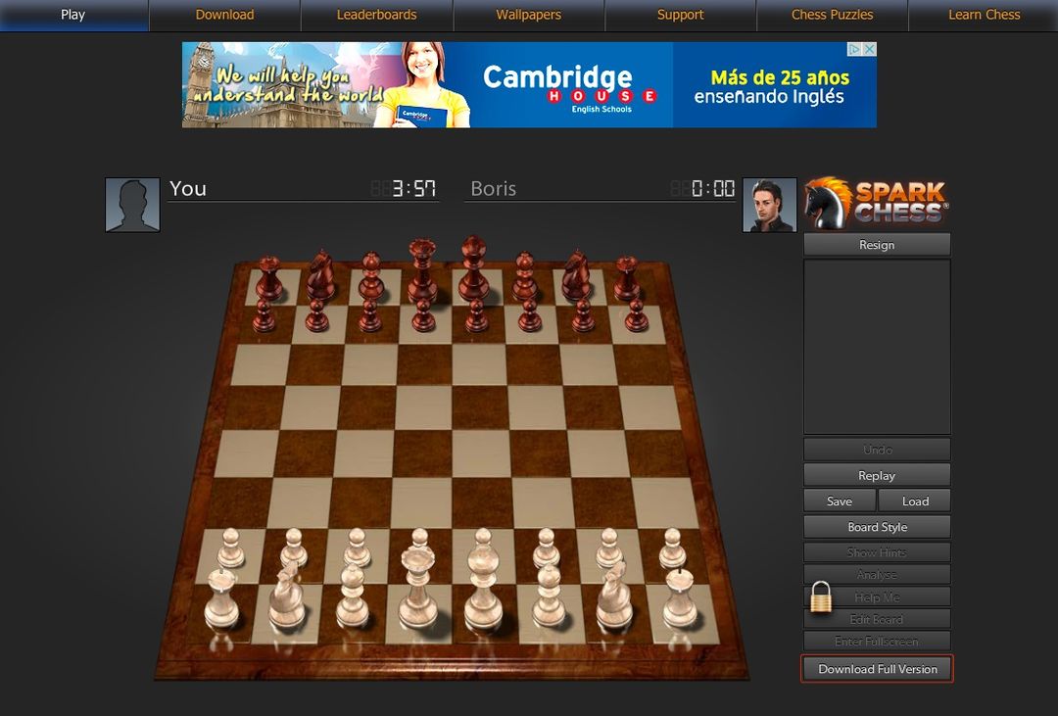Click the Resign button
The height and width of the screenshot is (716, 1058).
(876, 244)
